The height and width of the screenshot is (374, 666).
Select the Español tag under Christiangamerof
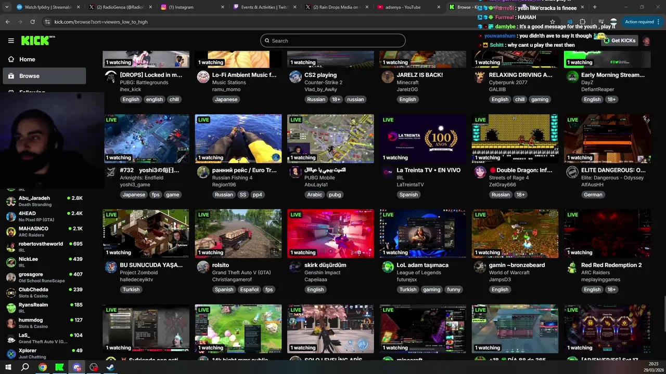tap(249, 290)
